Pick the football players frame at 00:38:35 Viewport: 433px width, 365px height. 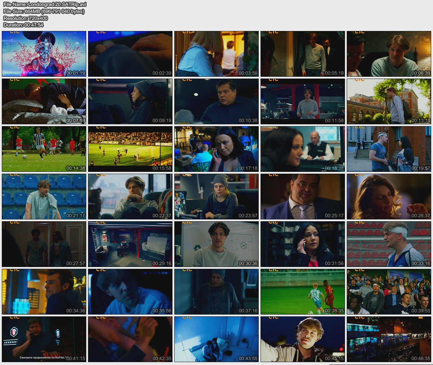pos(303,291)
